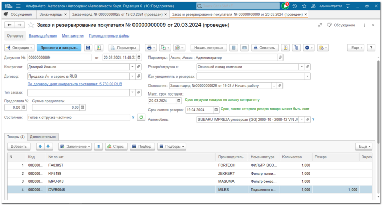Click Провести и закрыть button
The width and height of the screenshot is (383, 206).
[x=59, y=48]
